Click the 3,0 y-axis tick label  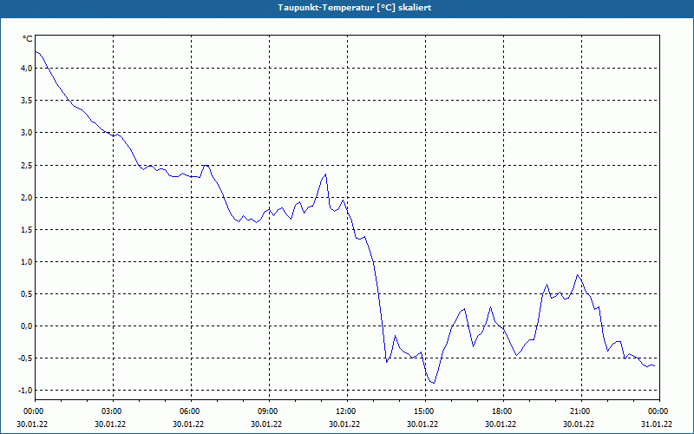pyautogui.click(x=26, y=133)
